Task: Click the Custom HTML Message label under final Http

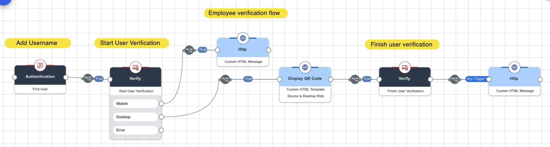Action: [515, 91]
